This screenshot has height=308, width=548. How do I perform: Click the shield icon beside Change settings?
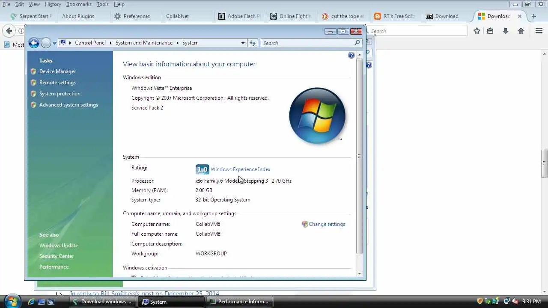pyautogui.click(x=305, y=224)
